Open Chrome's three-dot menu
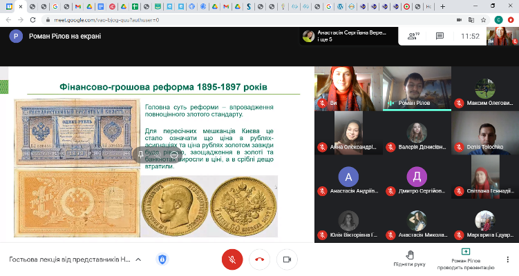Viewport: 519px width, 276px height. pyautogui.click(x=512, y=20)
